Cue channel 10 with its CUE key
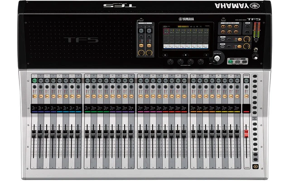Image resolution: width=290 pixels, height=181 pixels. 94,86
